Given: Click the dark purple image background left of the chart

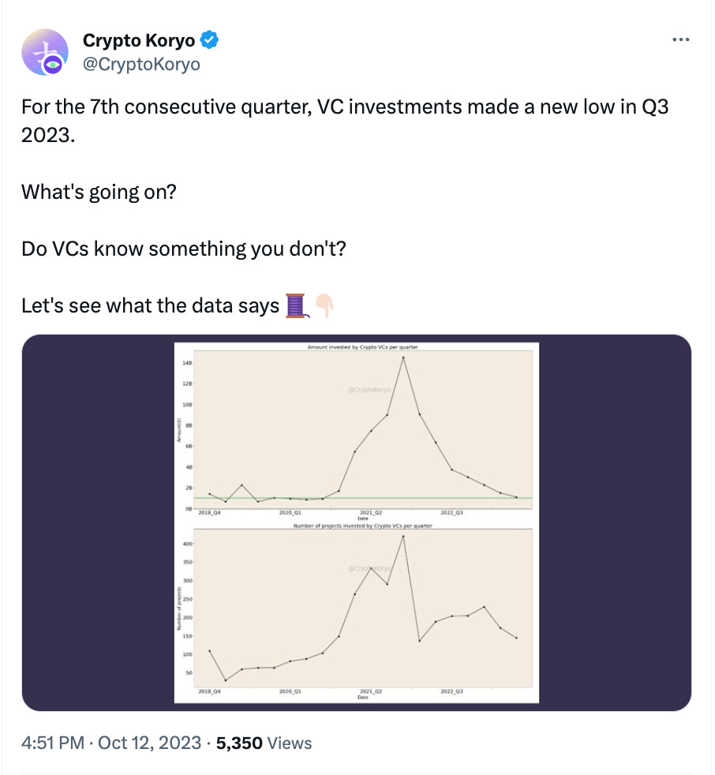Looking at the screenshot, I should pyautogui.click(x=98, y=522).
